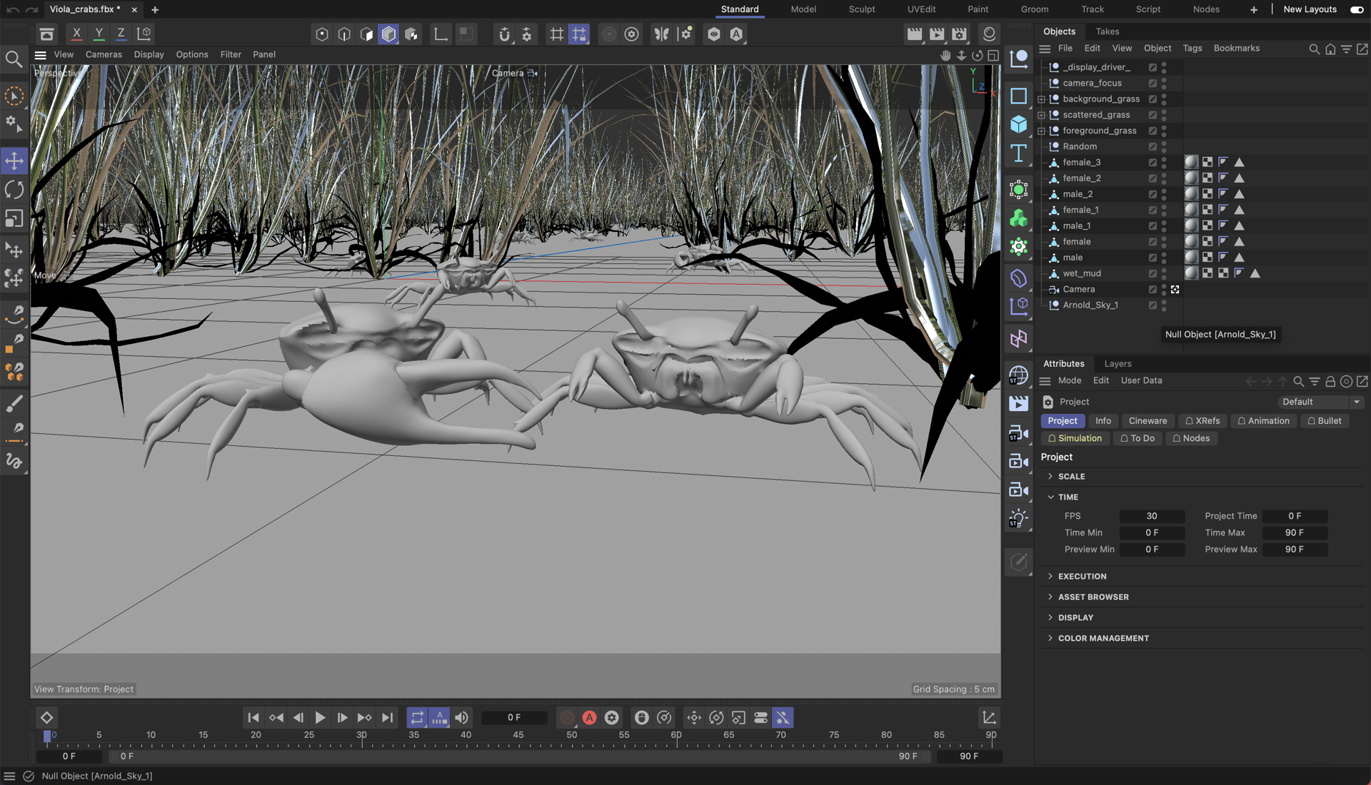1371x785 pixels.
Task: Go to end of timeline
Action: click(387, 718)
